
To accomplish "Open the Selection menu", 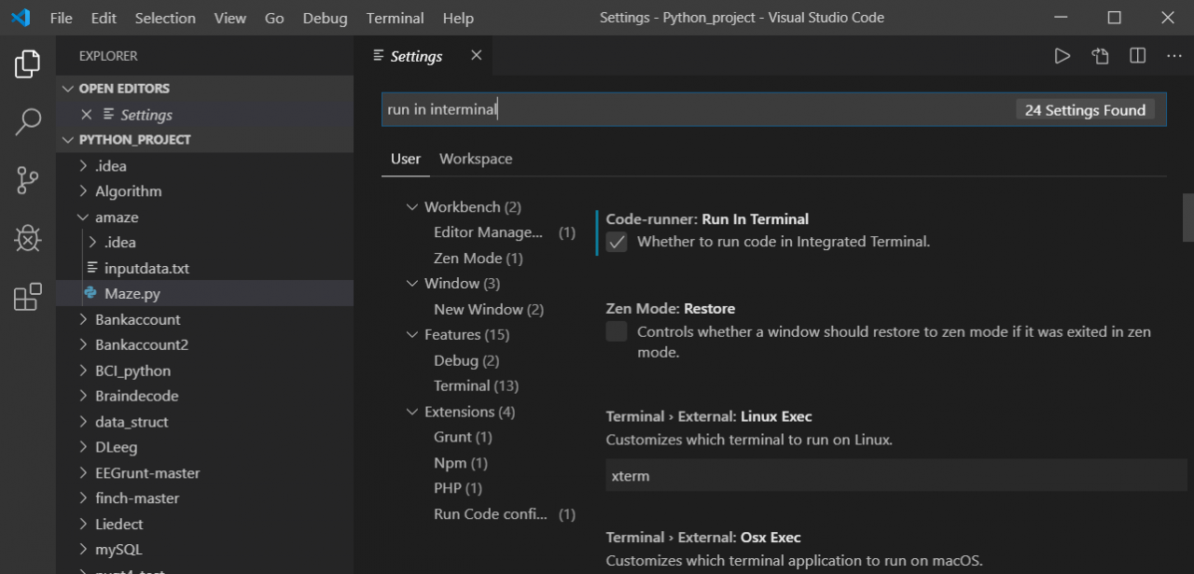I will tap(165, 18).
